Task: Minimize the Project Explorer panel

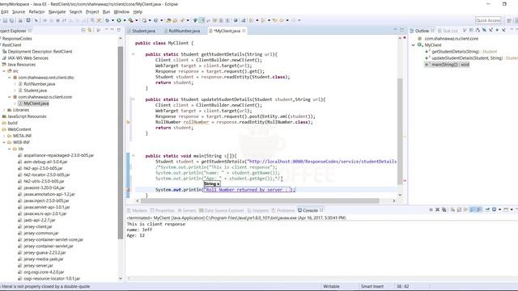Action: coord(113,30)
